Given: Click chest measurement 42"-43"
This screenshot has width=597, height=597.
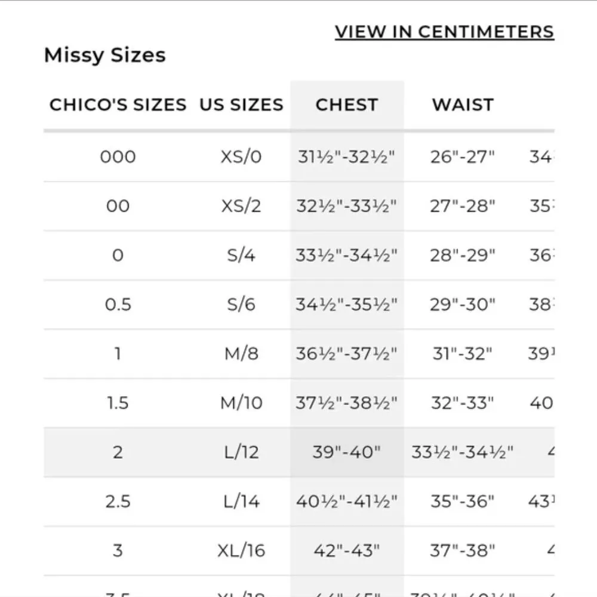Looking at the screenshot, I should tap(346, 550).
